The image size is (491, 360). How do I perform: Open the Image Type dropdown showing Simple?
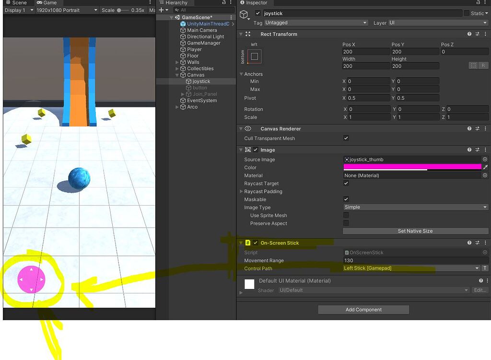point(415,207)
